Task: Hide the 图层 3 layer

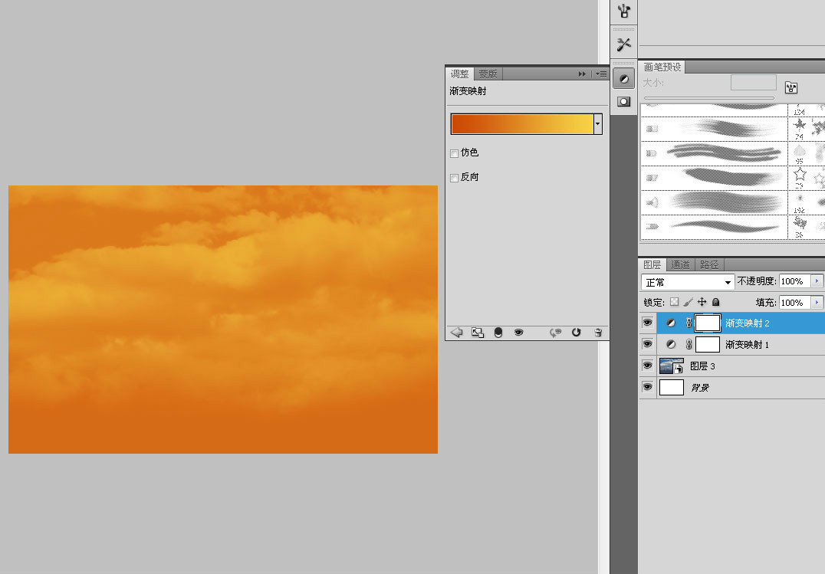Action: click(648, 366)
